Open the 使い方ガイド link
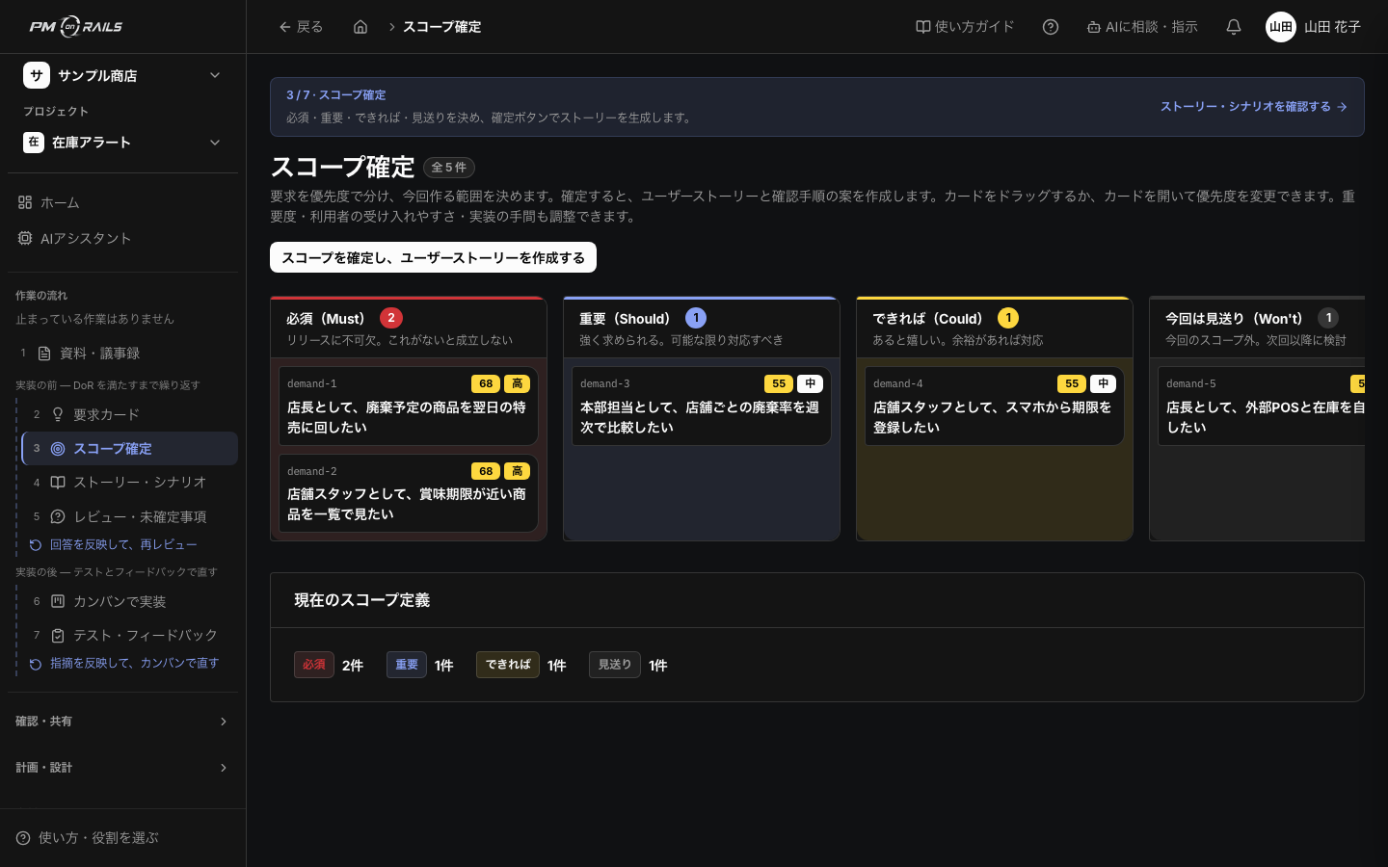1388x867 pixels. tap(965, 27)
